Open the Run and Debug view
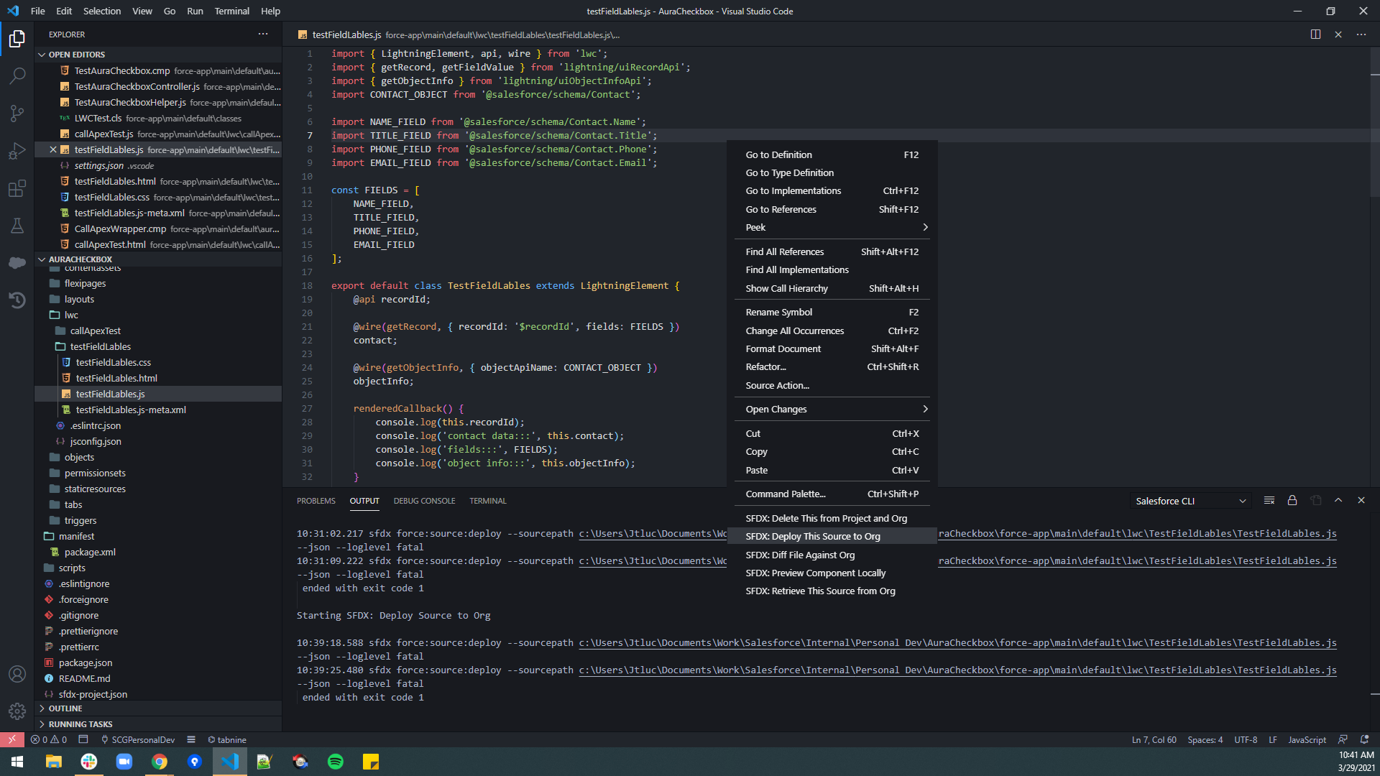This screenshot has height=776, width=1380. point(17,151)
